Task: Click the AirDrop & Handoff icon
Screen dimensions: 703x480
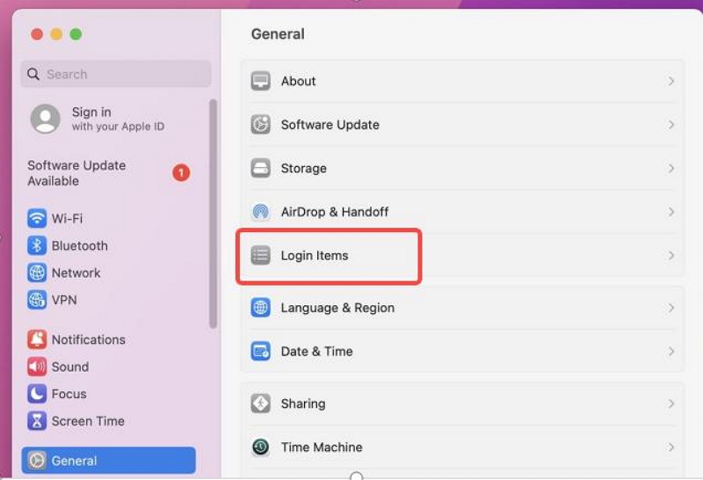Action: [x=260, y=212]
